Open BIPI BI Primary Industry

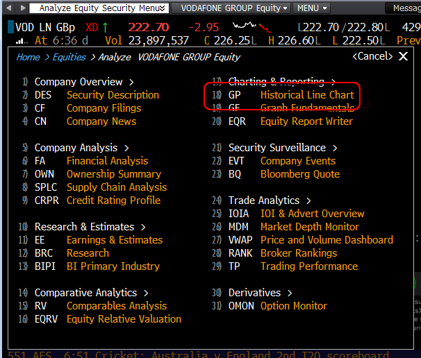click(x=97, y=266)
